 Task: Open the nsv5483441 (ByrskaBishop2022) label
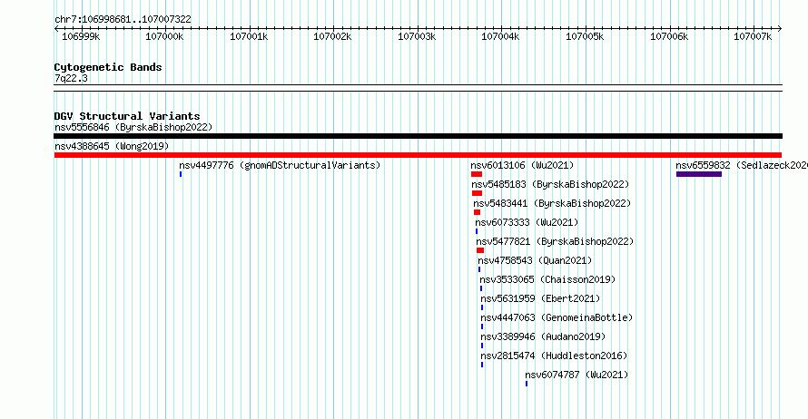coord(552,203)
